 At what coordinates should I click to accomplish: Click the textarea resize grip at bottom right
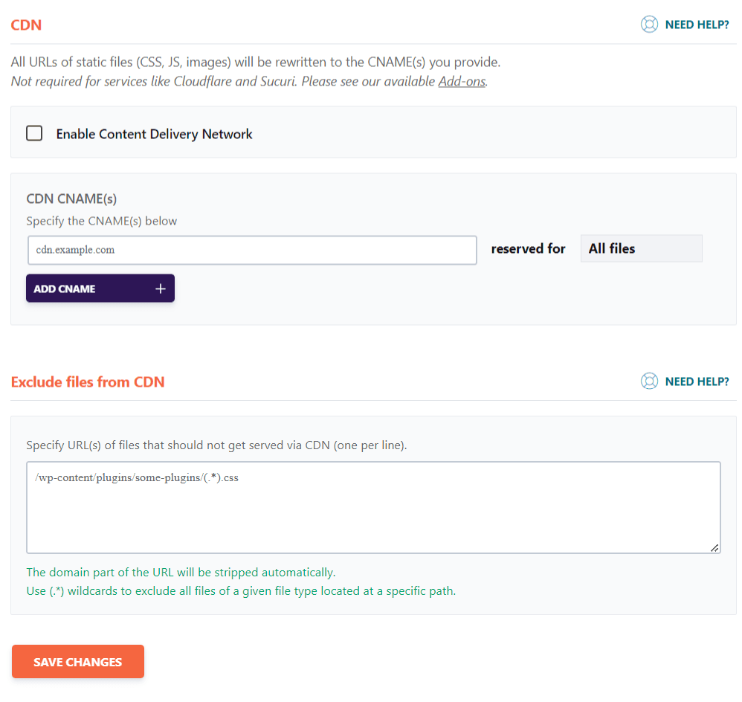[714, 548]
